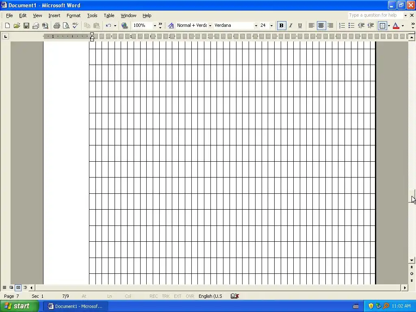Print the document with the printer icon
Screen dimensions: 416x312
pos(56,26)
